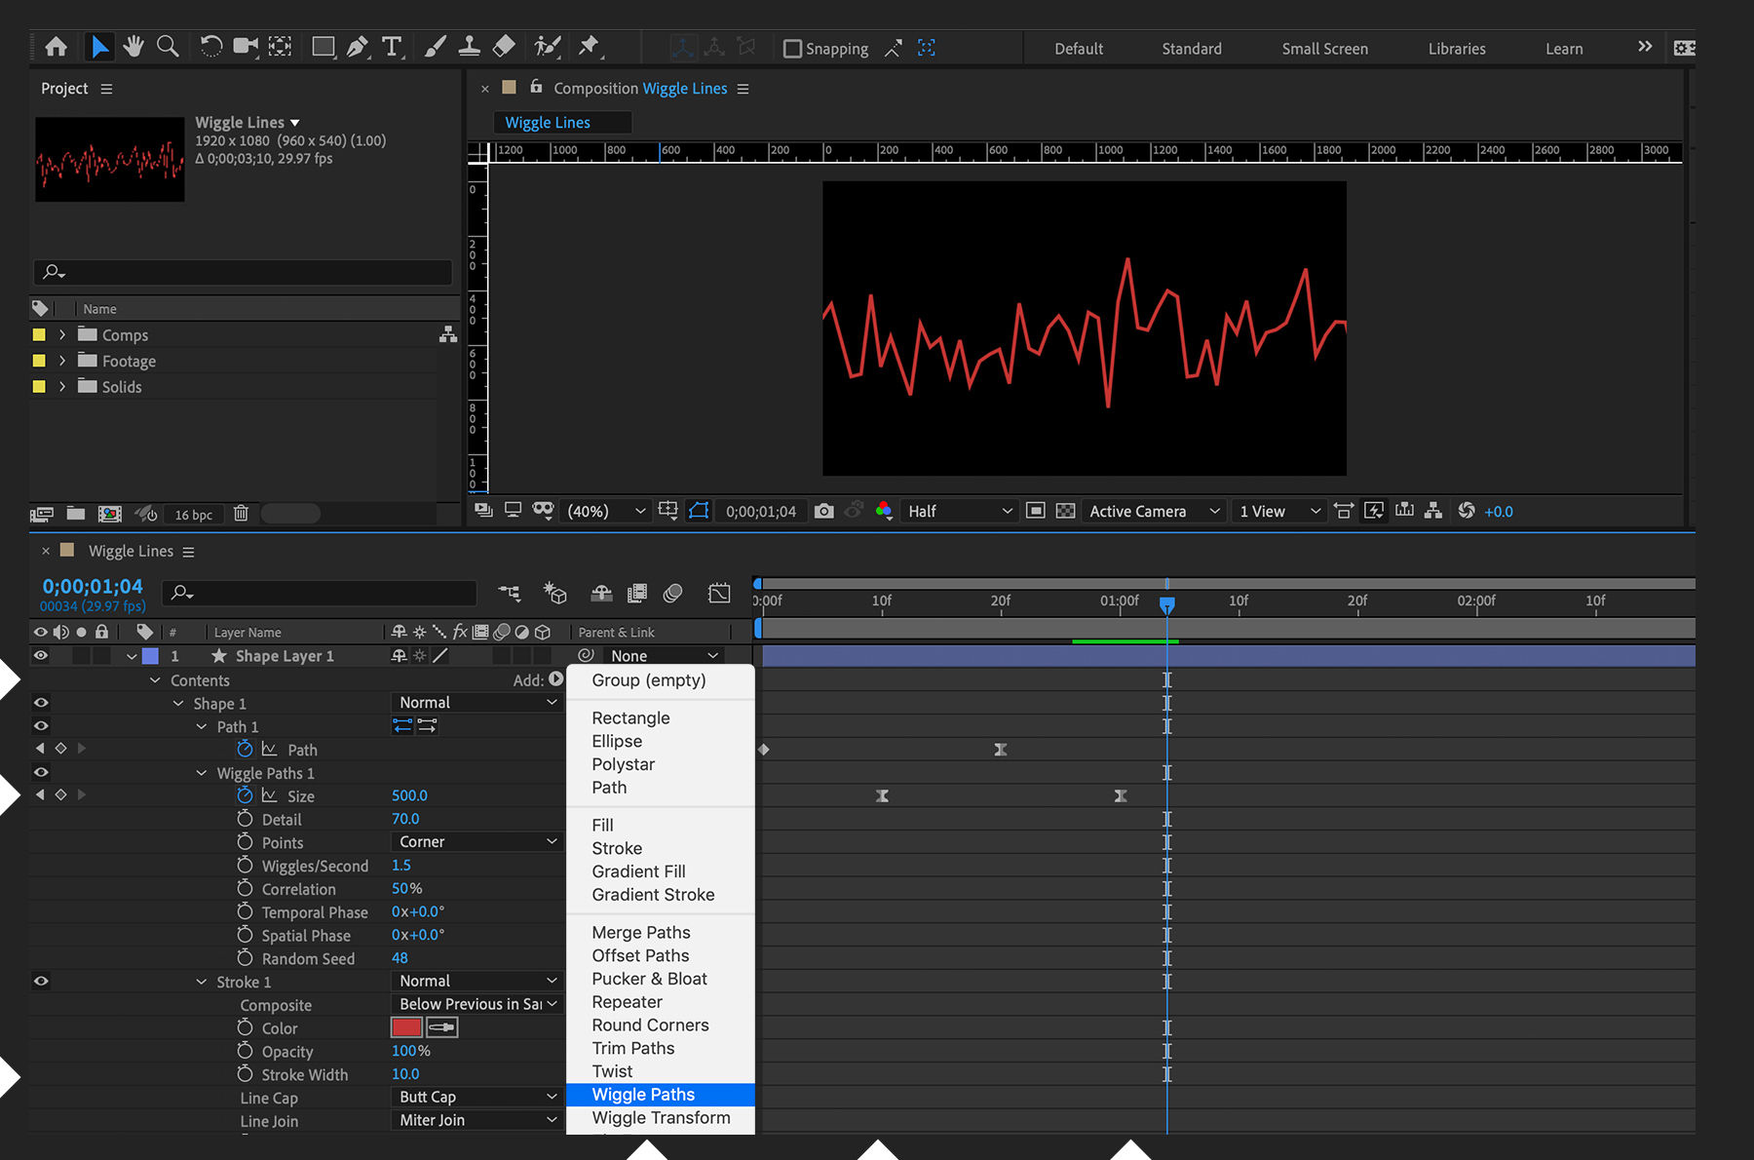Image resolution: width=1754 pixels, height=1160 pixels.
Task: Select the Clone Stamp tool
Action: 470,46
